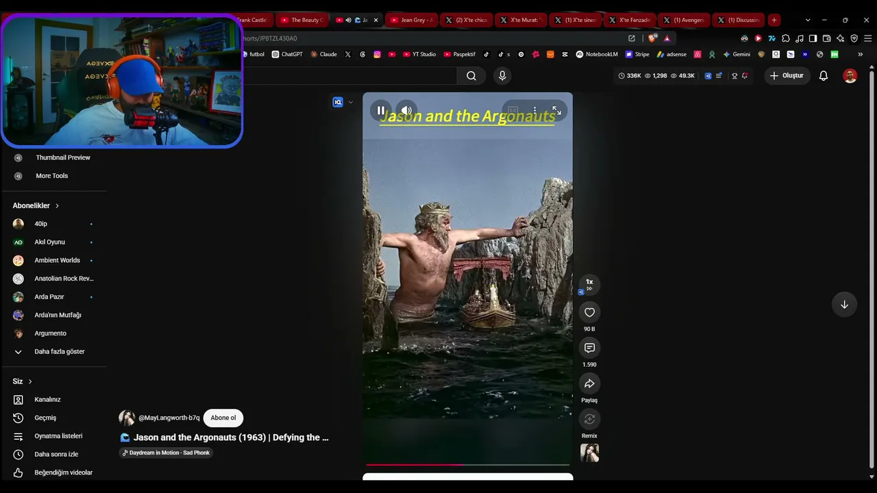Expand the tab search dropdown arrow
The height and width of the screenshot is (493, 877).
click(808, 20)
